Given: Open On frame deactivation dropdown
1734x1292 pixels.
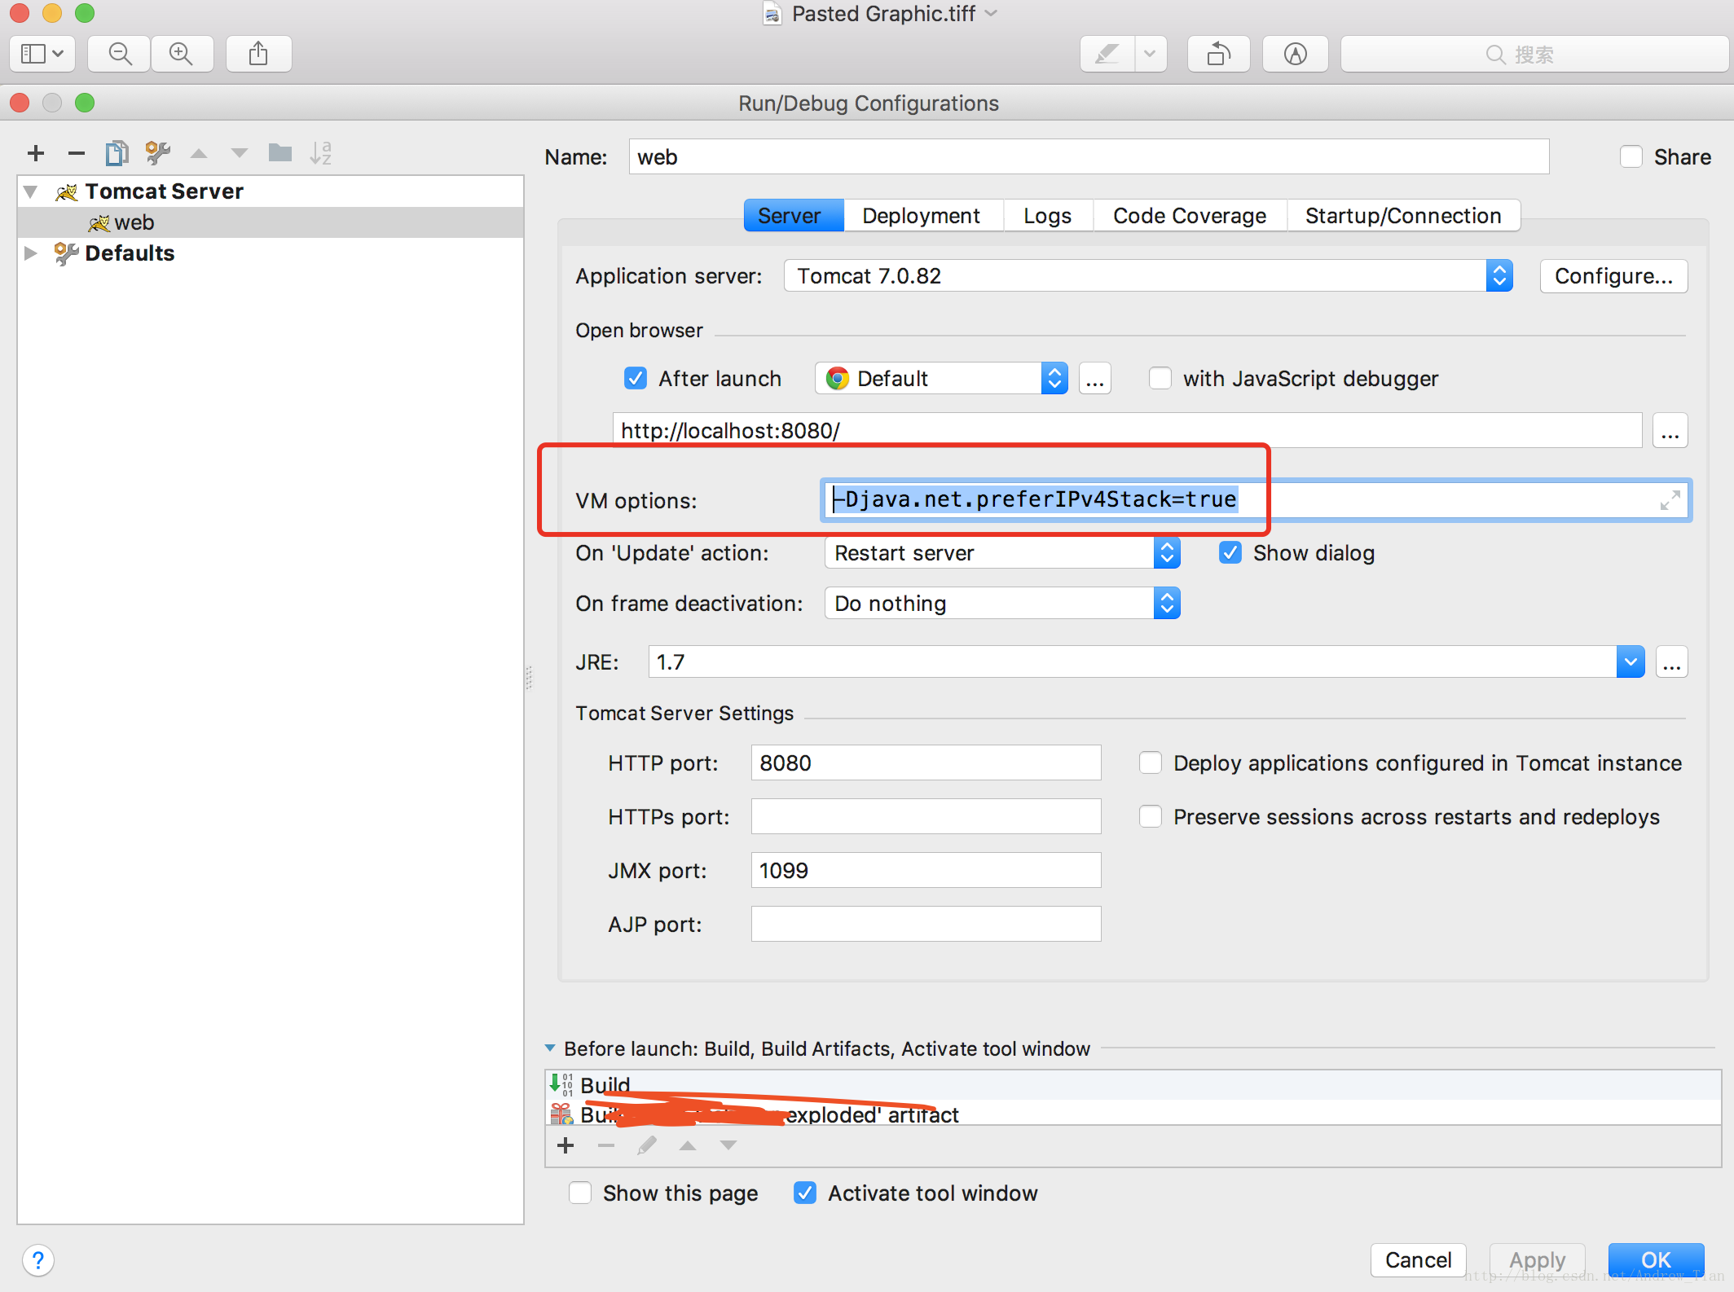Looking at the screenshot, I should click(x=1002, y=604).
